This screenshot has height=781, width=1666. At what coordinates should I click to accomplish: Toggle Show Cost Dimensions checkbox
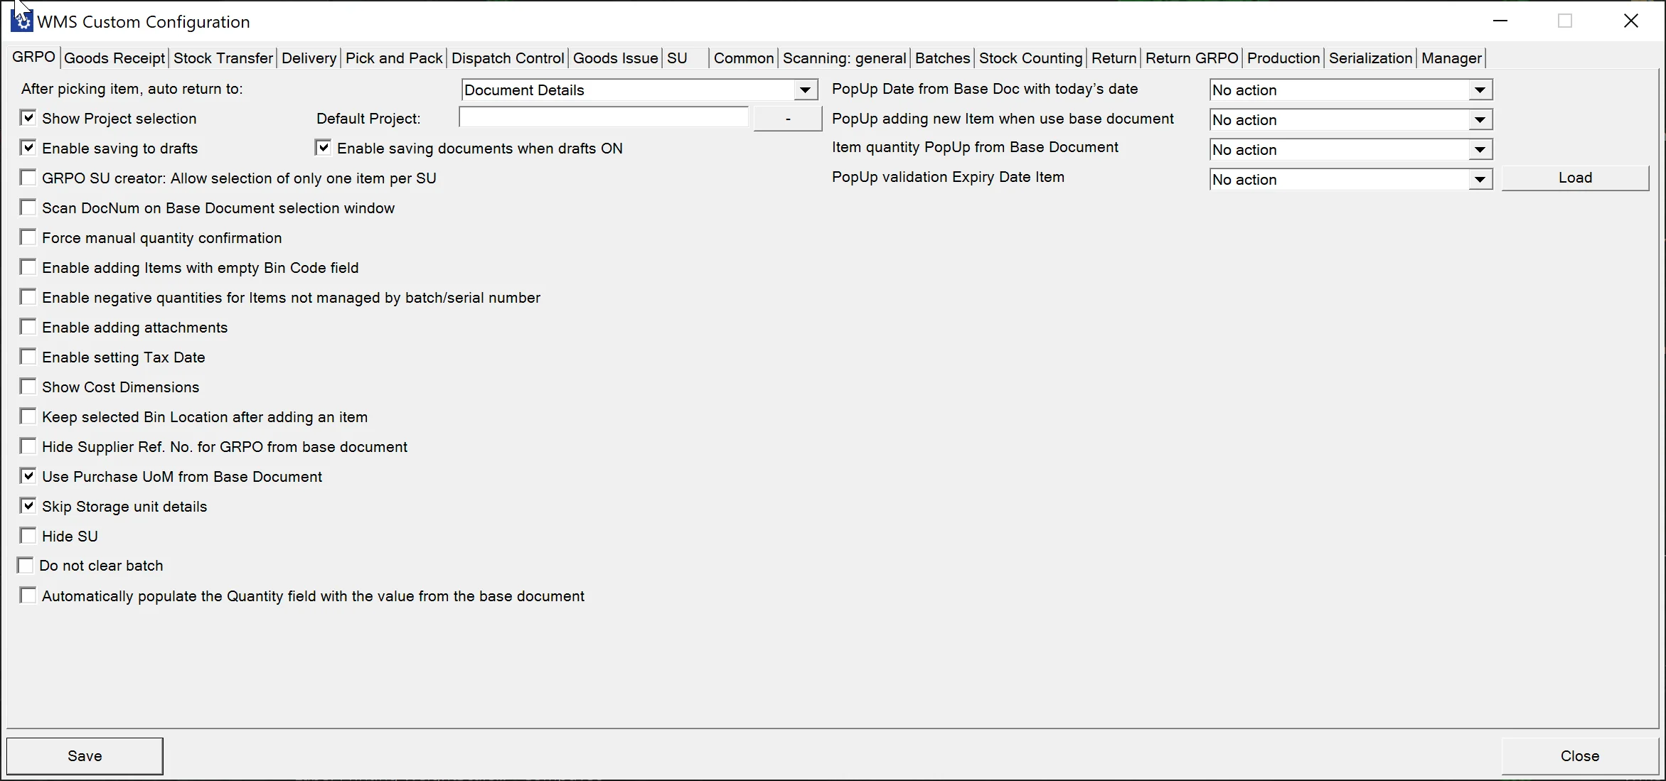tap(28, 387)
